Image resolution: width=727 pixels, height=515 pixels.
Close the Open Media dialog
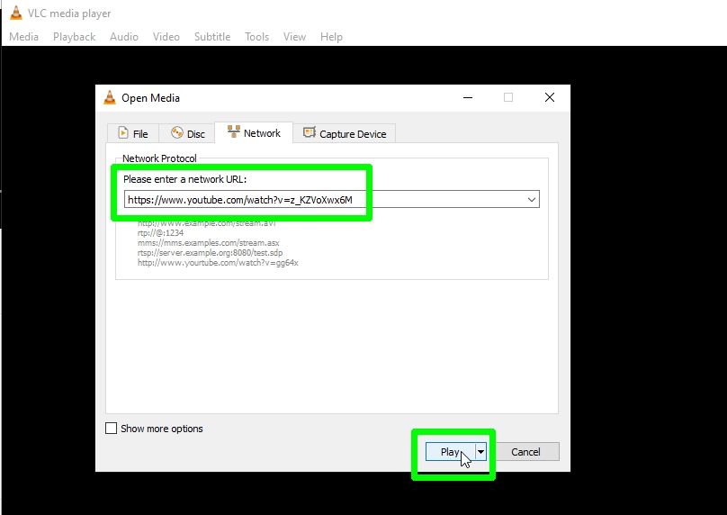[x=550, y=97]
